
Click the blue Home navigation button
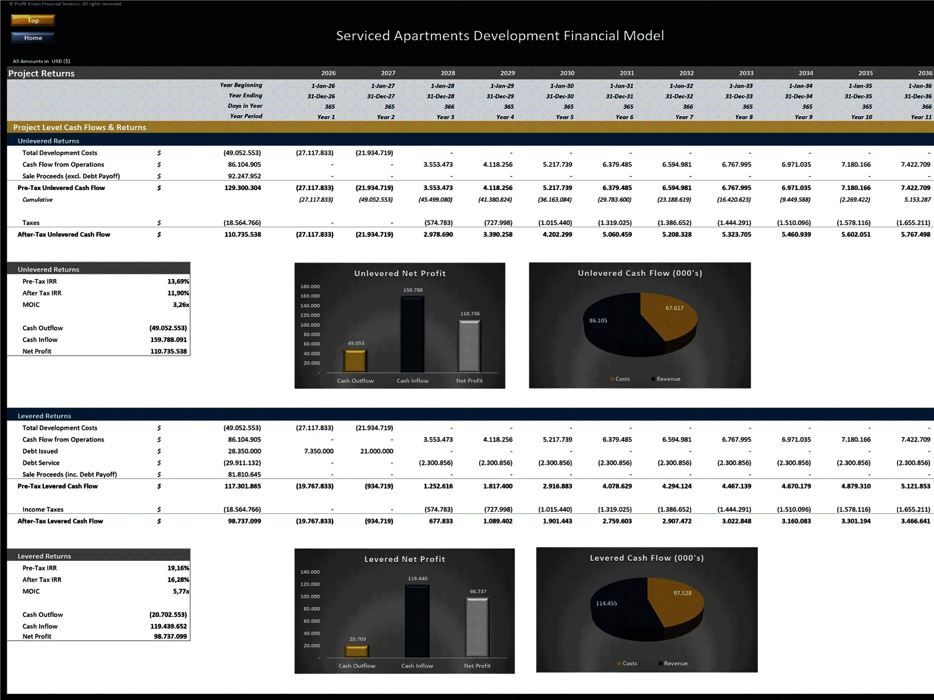(x=33, y=37)
